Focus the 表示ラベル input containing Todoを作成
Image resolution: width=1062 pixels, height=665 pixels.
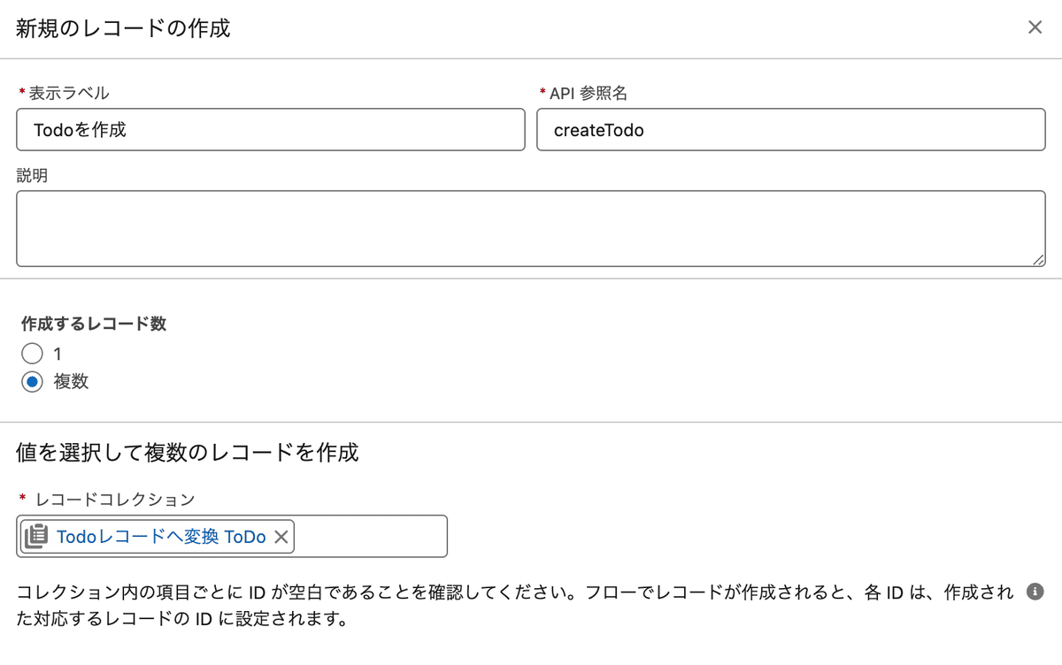271,130
